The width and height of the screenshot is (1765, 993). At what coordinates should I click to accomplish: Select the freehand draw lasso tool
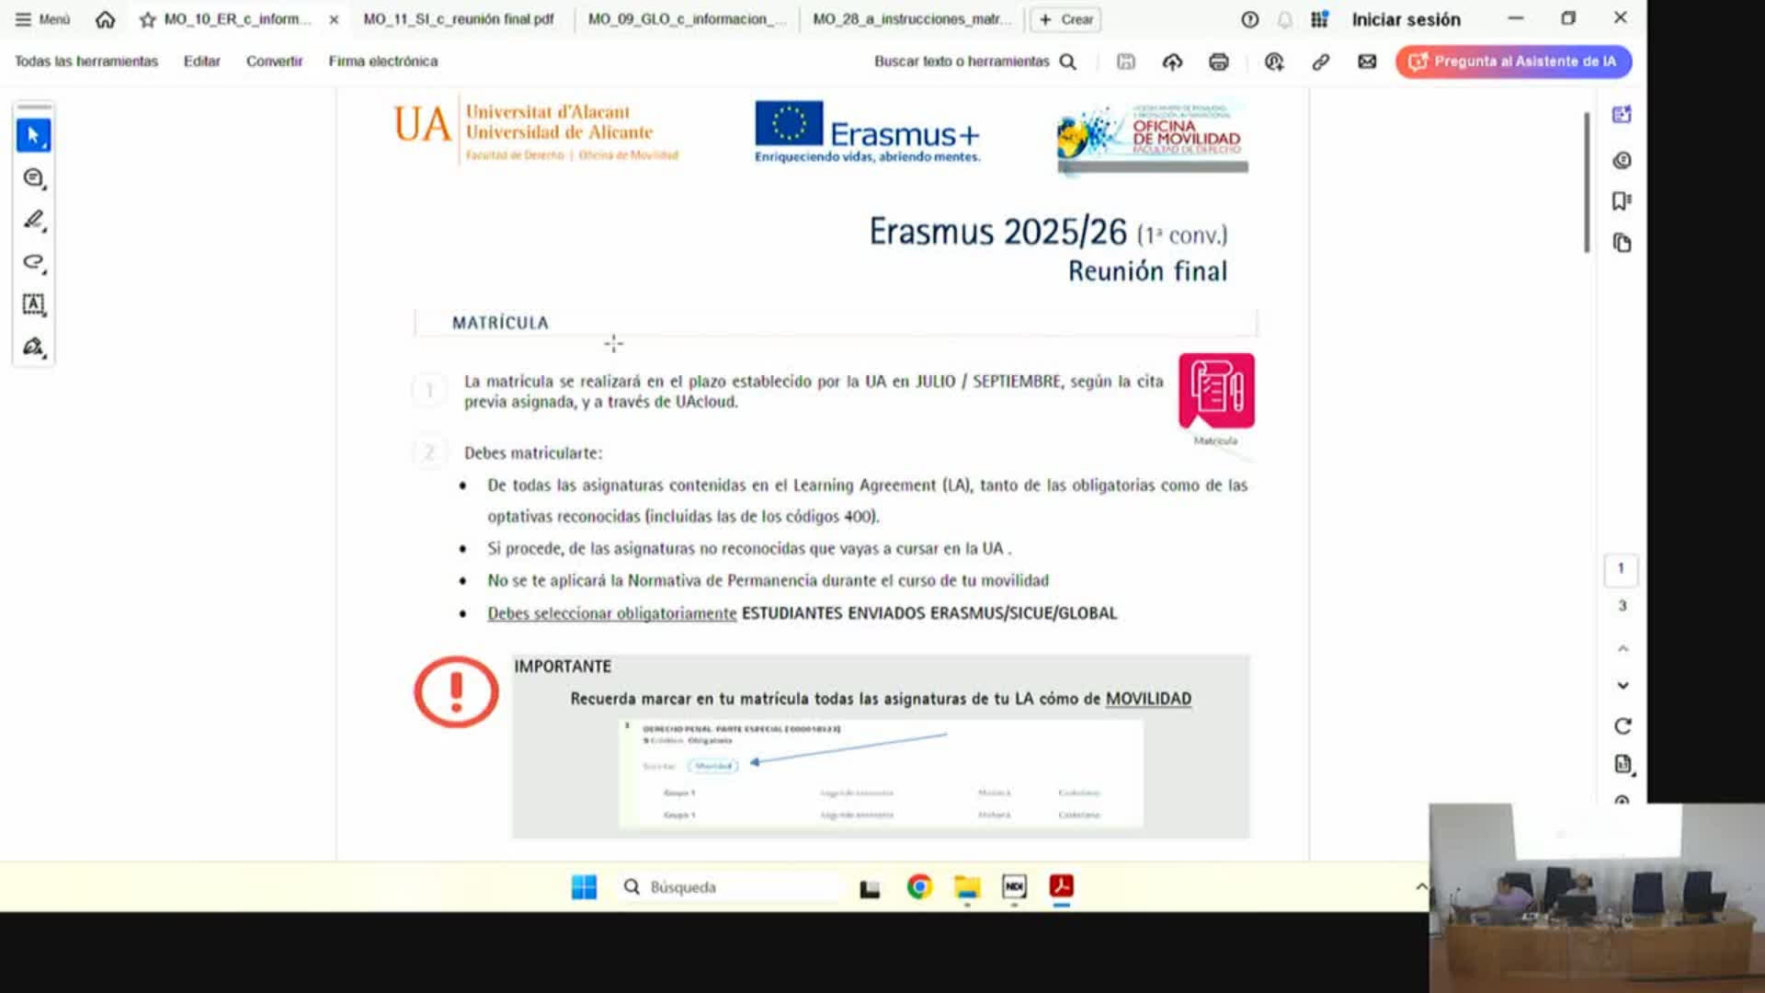[33, 262]
